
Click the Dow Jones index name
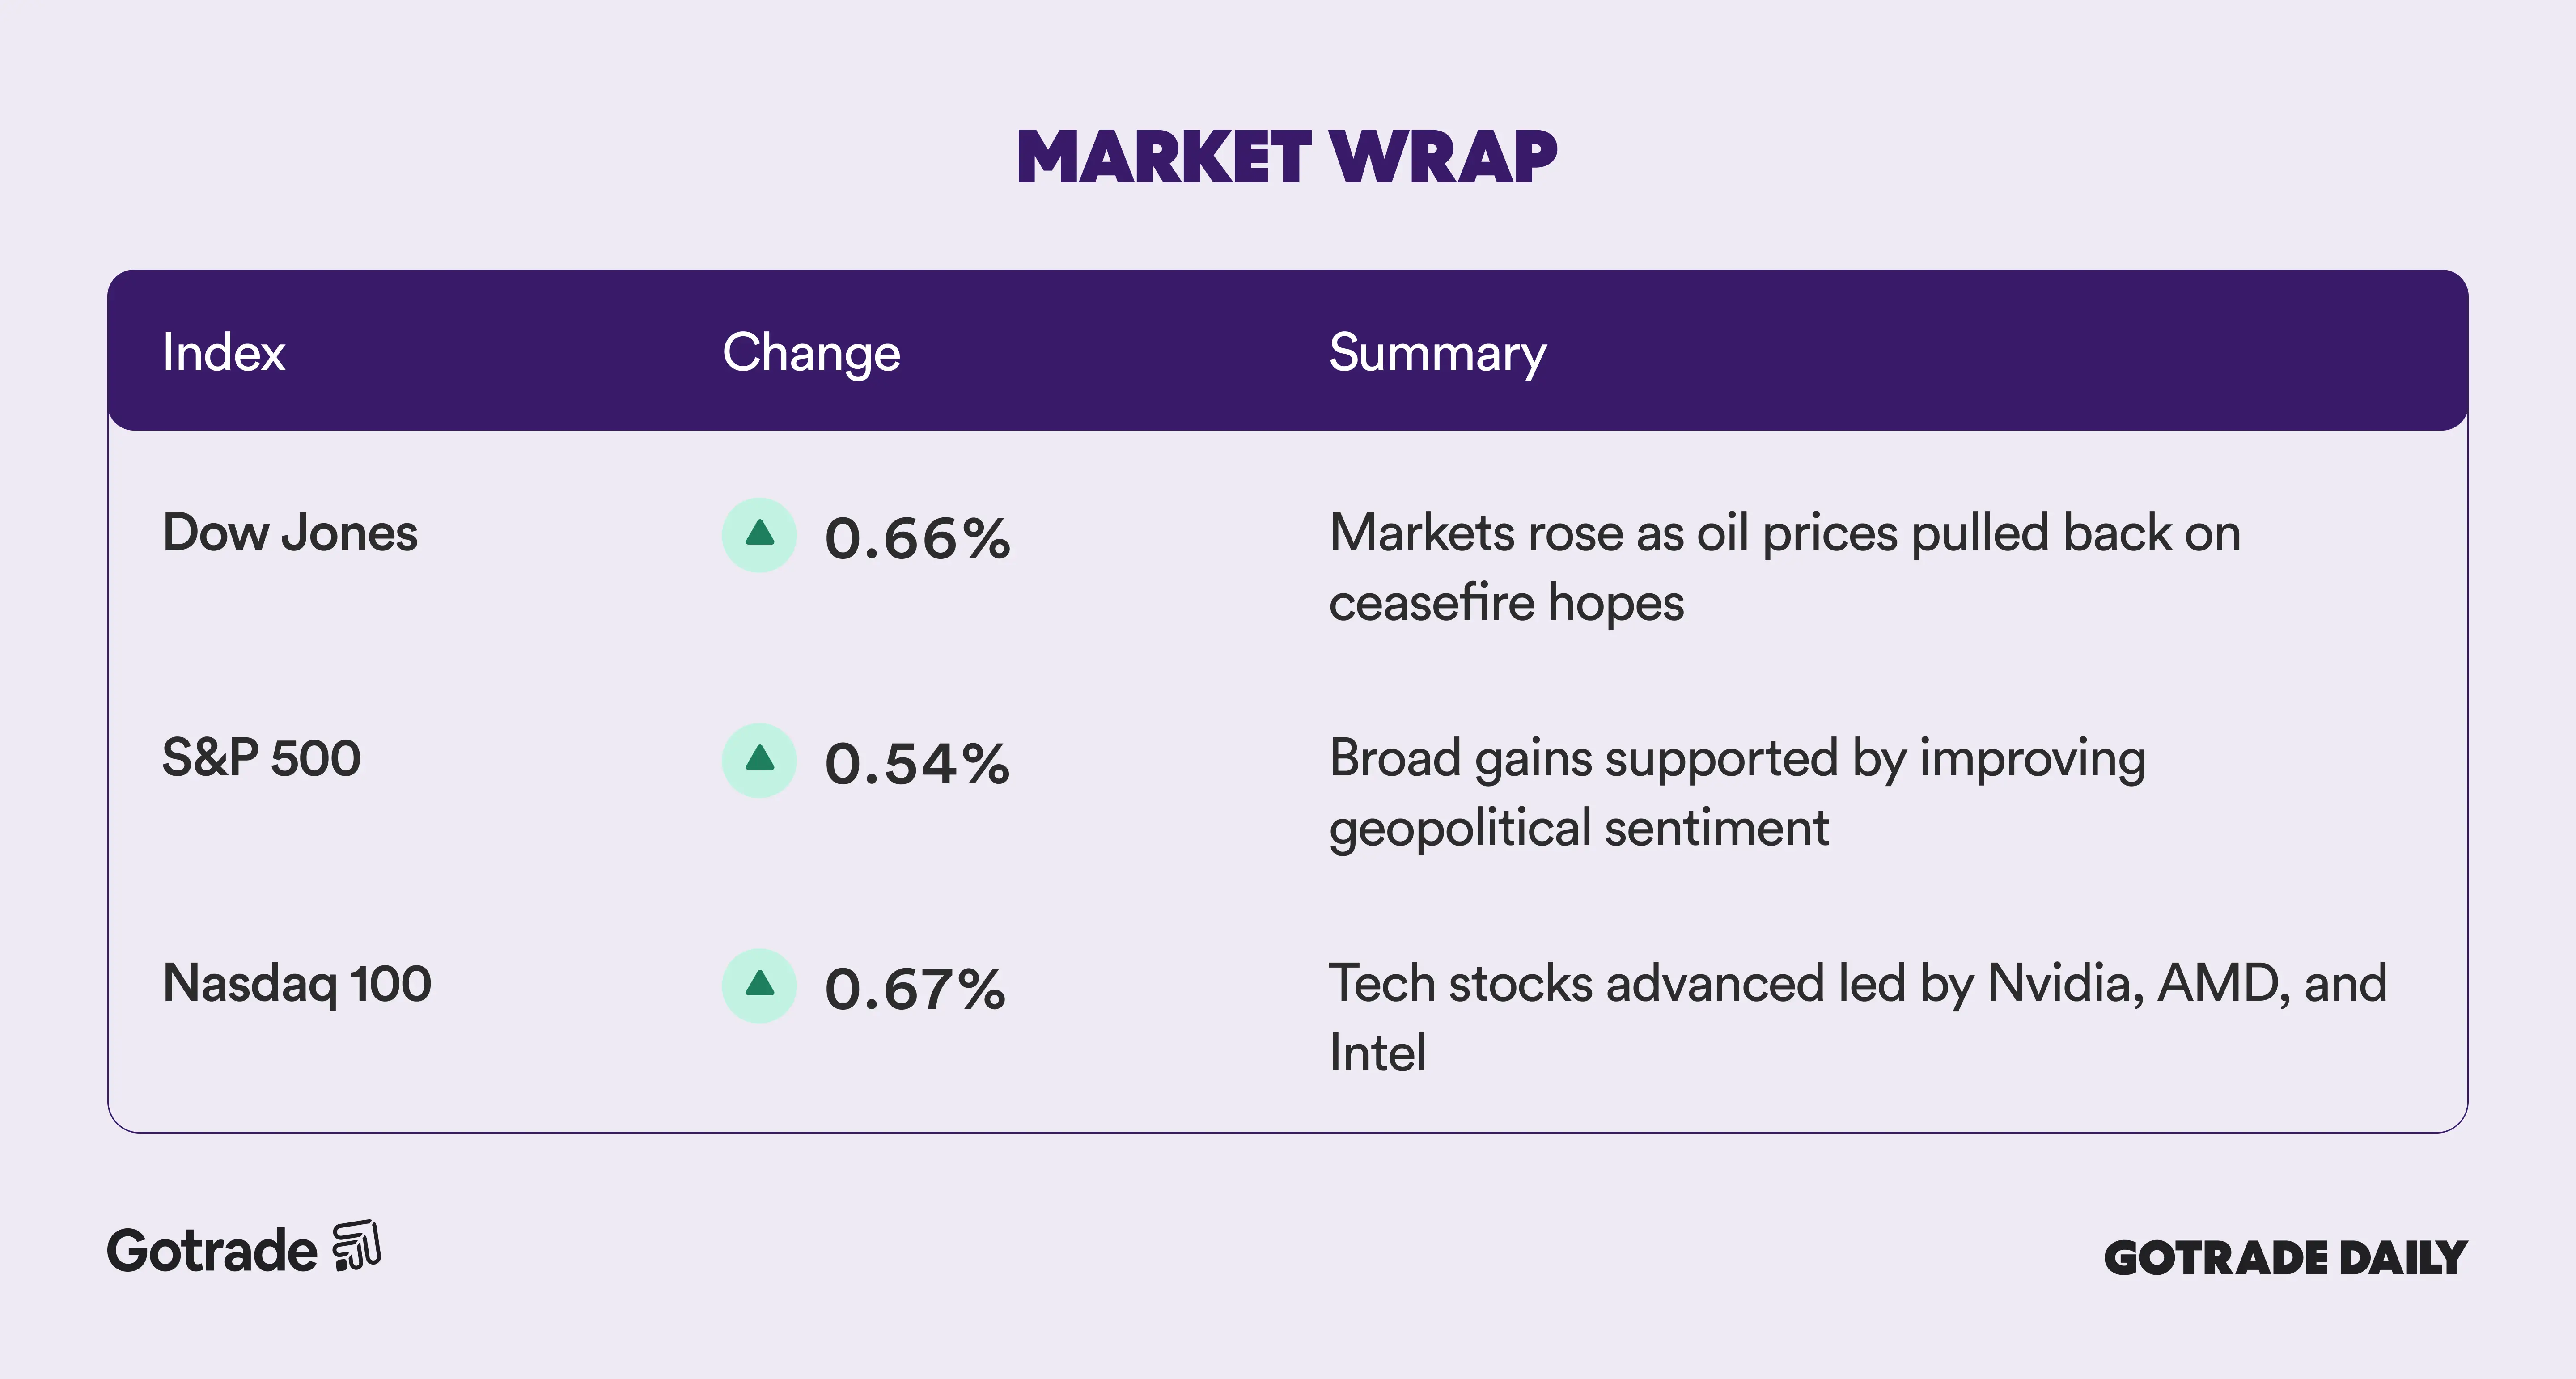(x=290, y=532)
